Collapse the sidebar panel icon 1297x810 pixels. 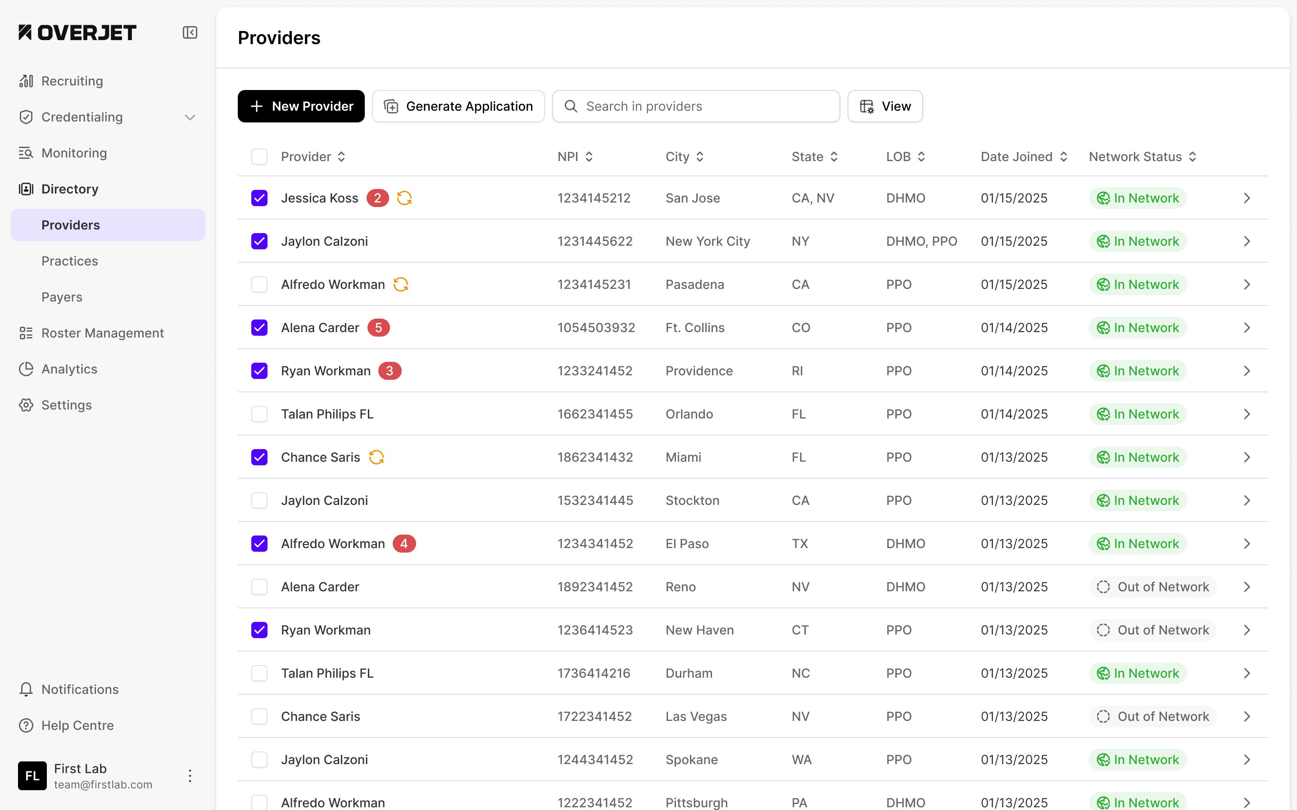click(190, 33)
